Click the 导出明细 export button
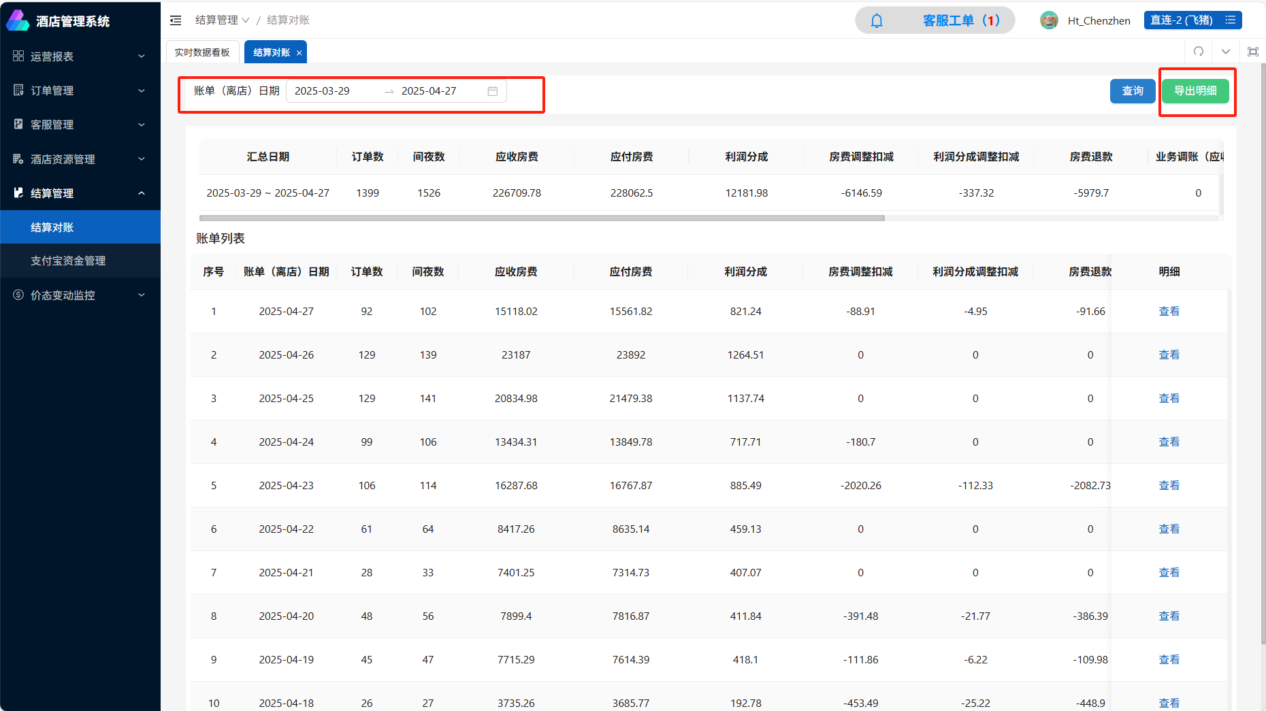This screenshot has height=711, width=1266. pos(1195,91)
